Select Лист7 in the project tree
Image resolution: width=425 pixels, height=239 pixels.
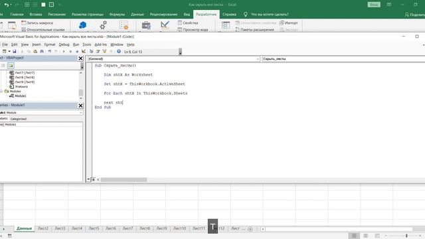[25, 72]
